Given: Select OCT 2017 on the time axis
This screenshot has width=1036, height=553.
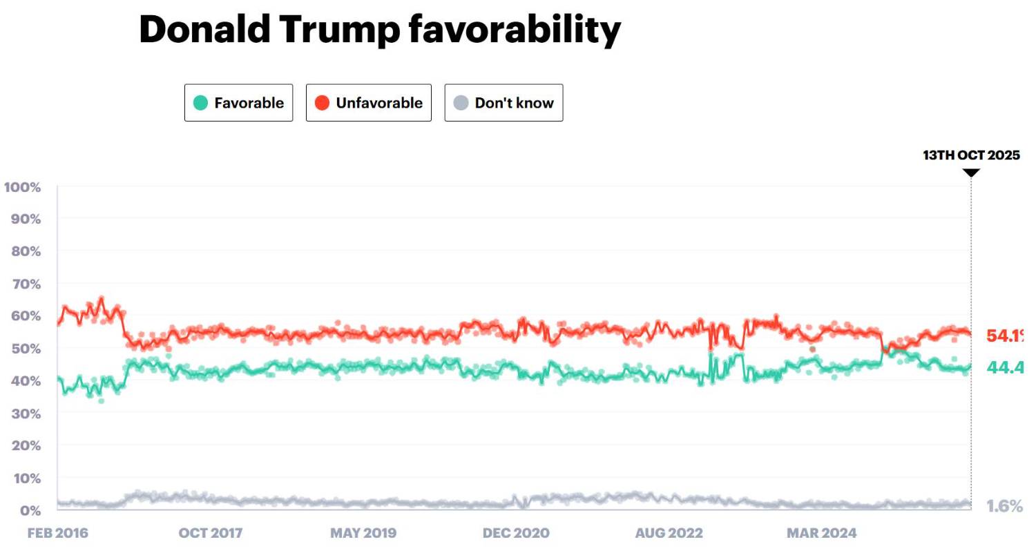Looking at the screenshot, I should [211, 533].
